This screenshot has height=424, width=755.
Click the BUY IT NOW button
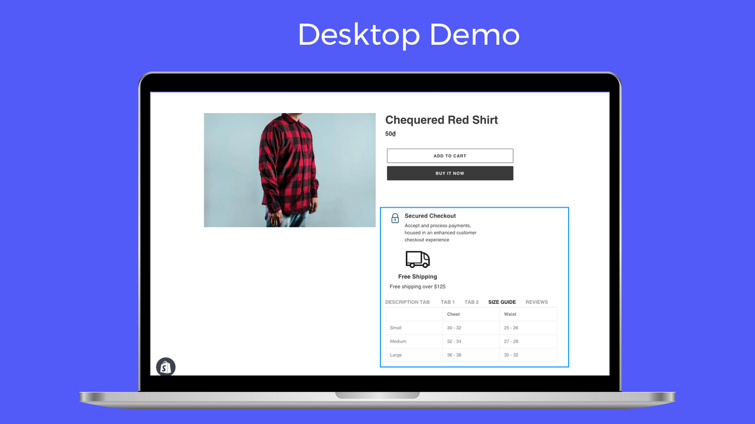pyautogui.click(x=449, y=173)
